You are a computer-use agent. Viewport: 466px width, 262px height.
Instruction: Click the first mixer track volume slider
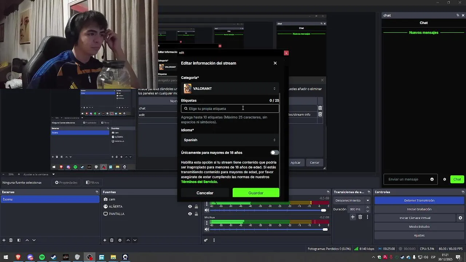pyautogui.click(x=269, y=210)
